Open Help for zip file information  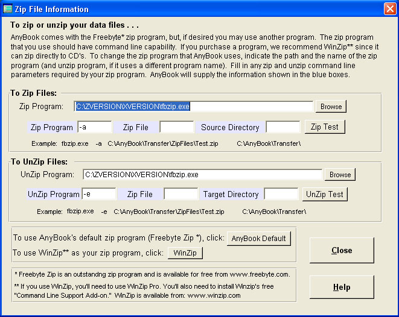342,287
